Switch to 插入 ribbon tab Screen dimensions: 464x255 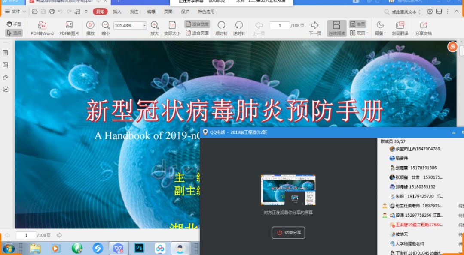point(117,12)
